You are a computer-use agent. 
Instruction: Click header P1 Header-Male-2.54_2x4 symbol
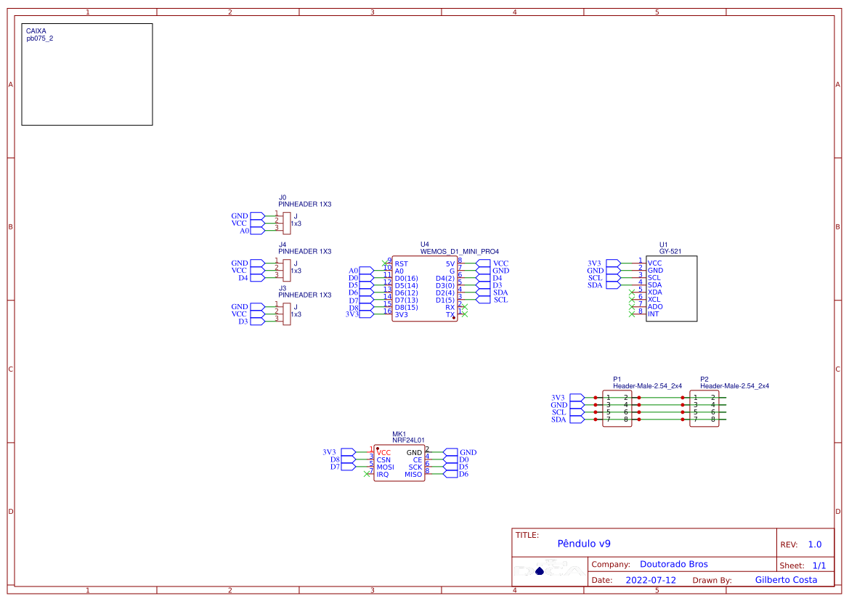tap(618, 409)
